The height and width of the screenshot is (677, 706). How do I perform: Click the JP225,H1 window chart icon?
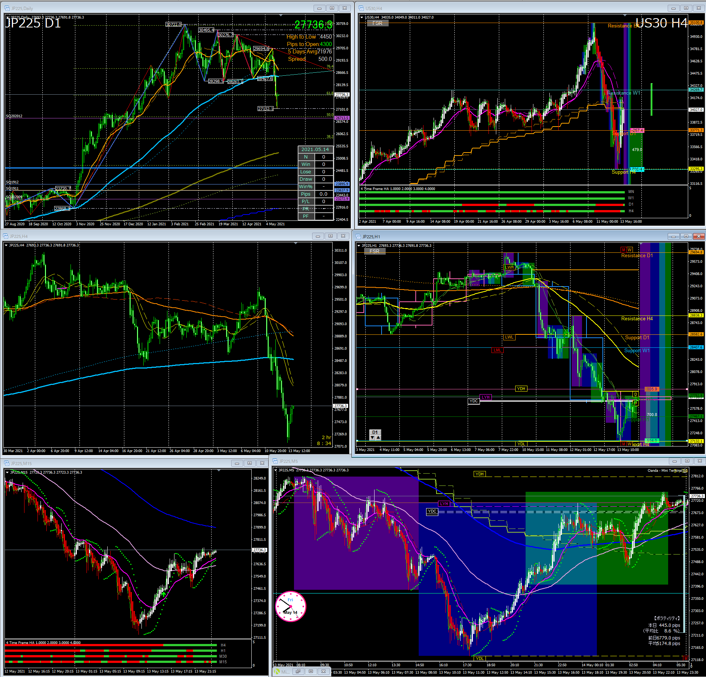point(358,236)
